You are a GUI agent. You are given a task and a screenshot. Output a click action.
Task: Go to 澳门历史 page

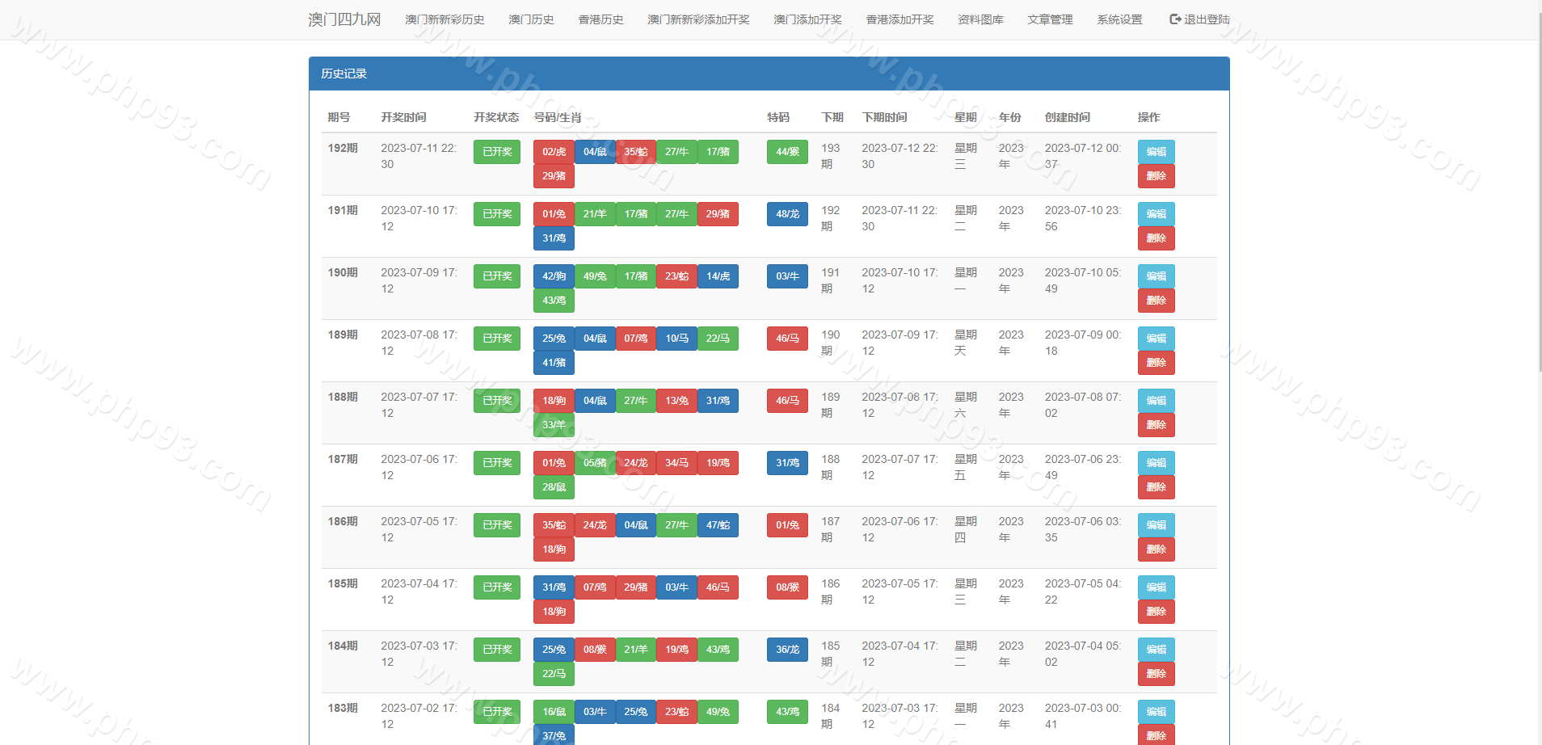click(x=531, y=19)
